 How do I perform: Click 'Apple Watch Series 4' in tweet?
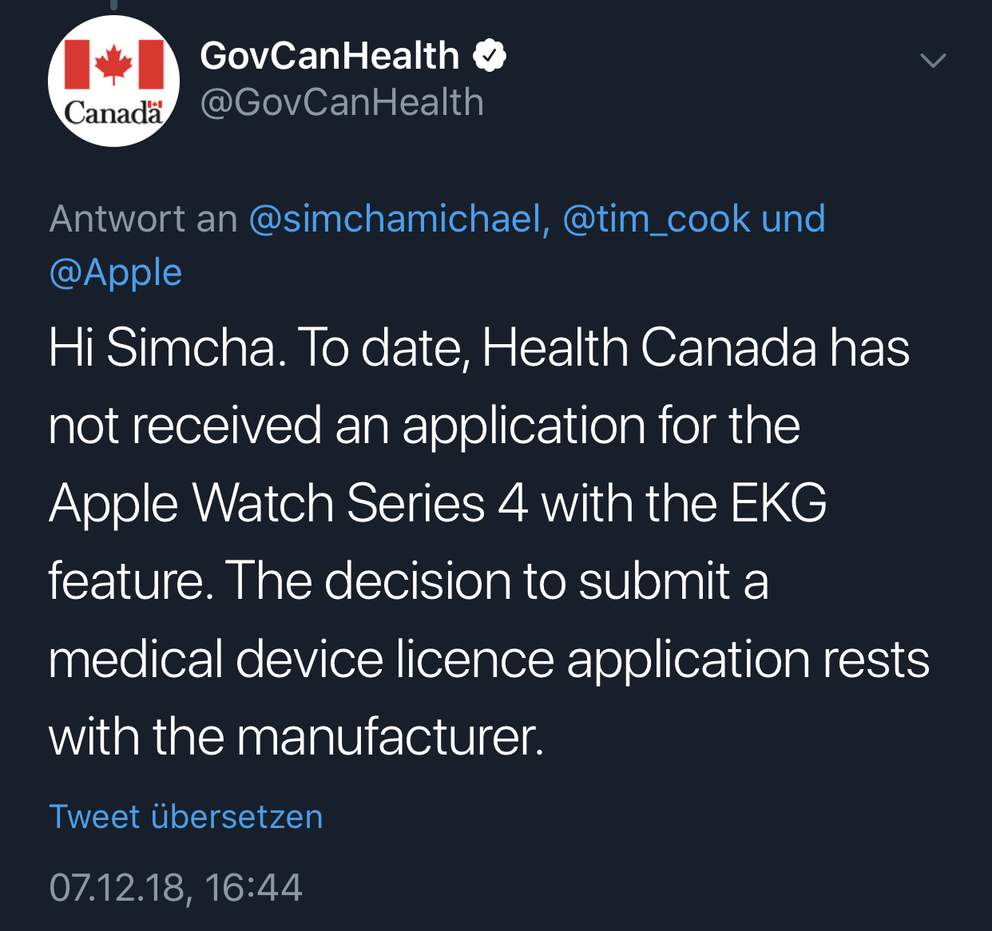point(288,504)
